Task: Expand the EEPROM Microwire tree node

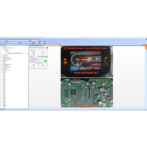Action: tap(2, 58)
